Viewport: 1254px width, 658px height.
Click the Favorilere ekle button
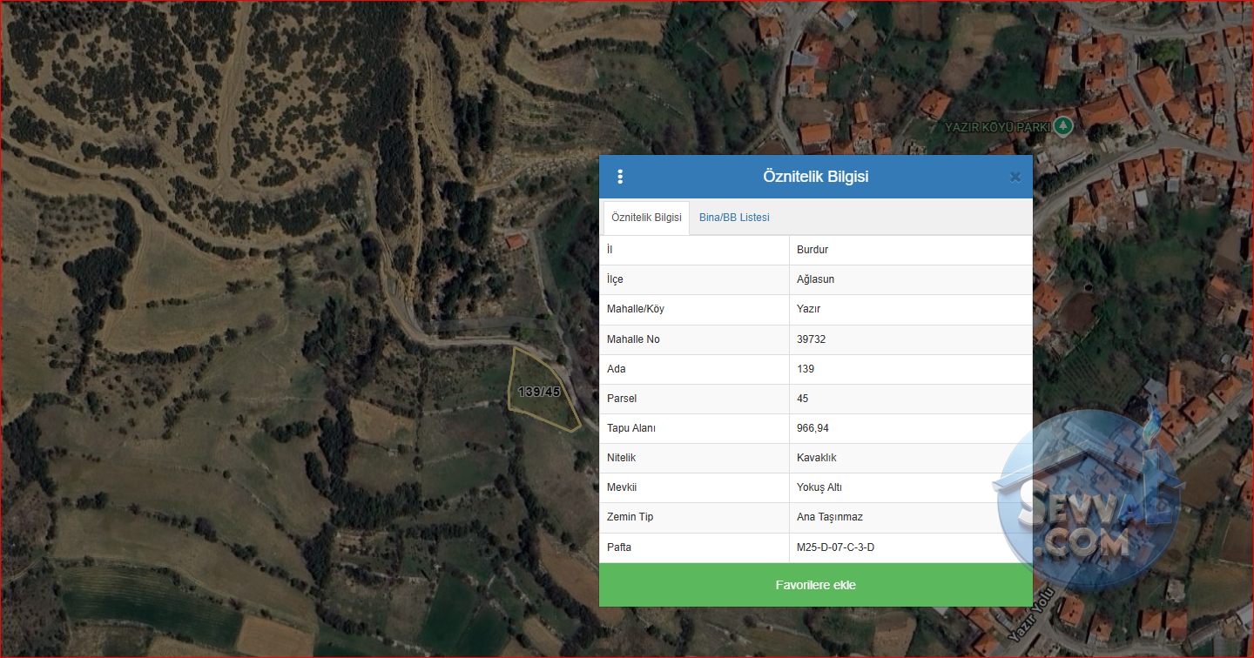tap(816, 585)
